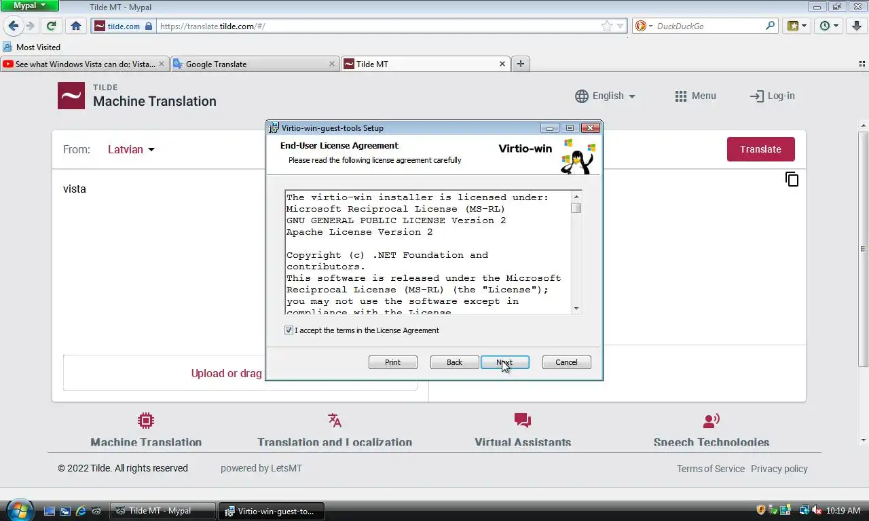Screen dimensions: 869x521
Task: Launch Mypal raccoon from quick launch
Action: coord(97,511)
